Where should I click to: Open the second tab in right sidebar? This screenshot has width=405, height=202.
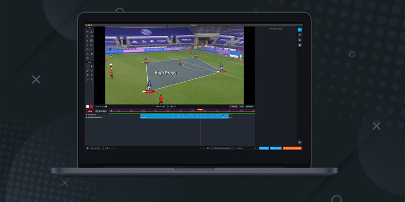point(300,35)
